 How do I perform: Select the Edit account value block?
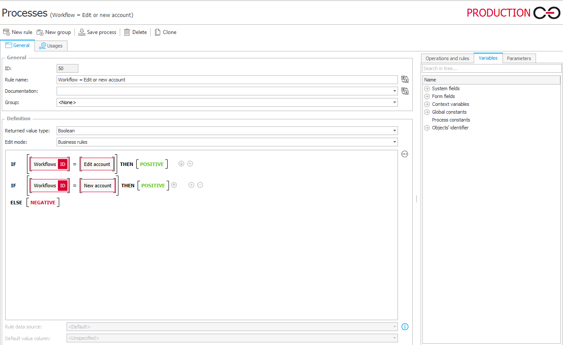click(97, 164)
